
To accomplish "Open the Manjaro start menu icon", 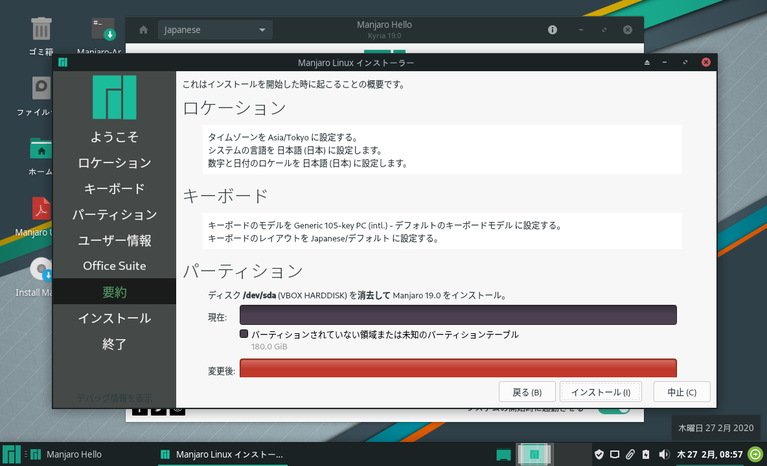I will (x=11, y=454).
